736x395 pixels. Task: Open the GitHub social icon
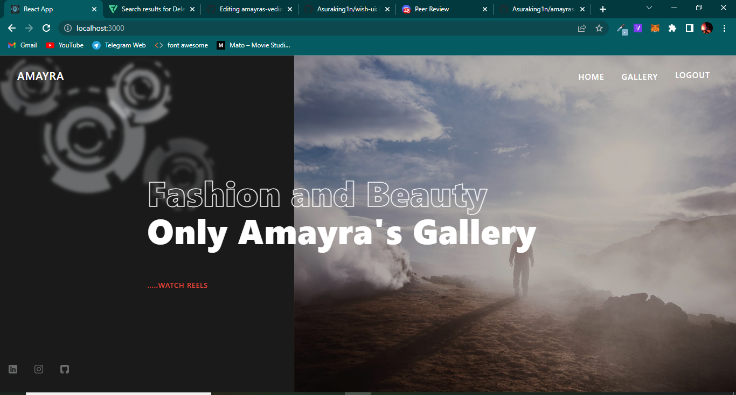coord(65,369)
